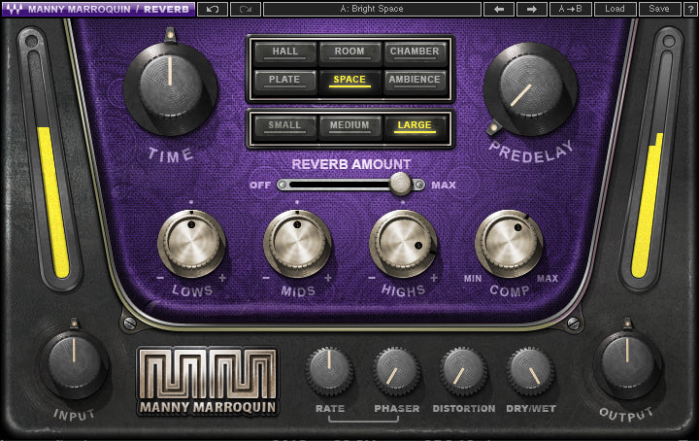
Task: Choose the Medium size option
Action: tap(349, 125)
